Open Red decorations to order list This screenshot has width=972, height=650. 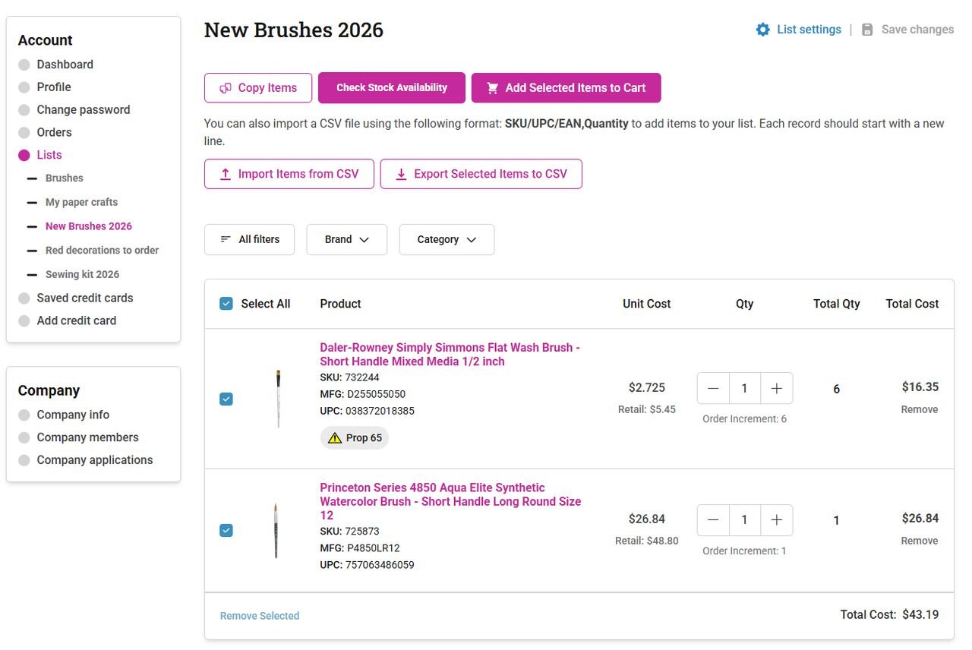pyautogui.click(x=102, y=250)
